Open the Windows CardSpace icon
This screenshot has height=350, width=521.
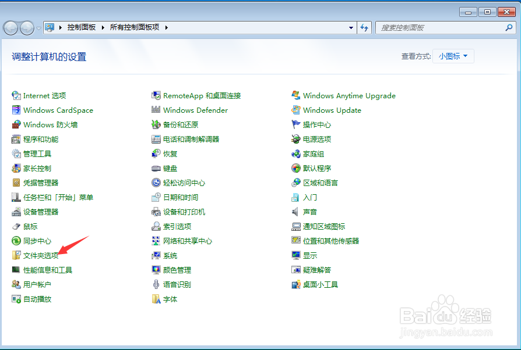[x=16, y=110]
